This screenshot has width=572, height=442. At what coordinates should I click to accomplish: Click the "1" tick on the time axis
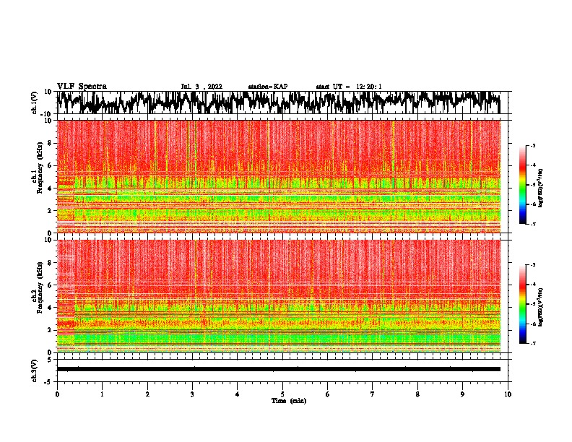click(102, 394)
